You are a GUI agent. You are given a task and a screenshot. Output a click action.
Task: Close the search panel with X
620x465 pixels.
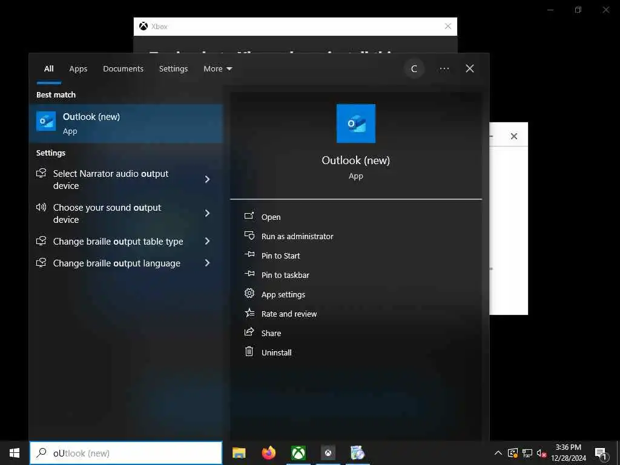(x=470, y=69)
